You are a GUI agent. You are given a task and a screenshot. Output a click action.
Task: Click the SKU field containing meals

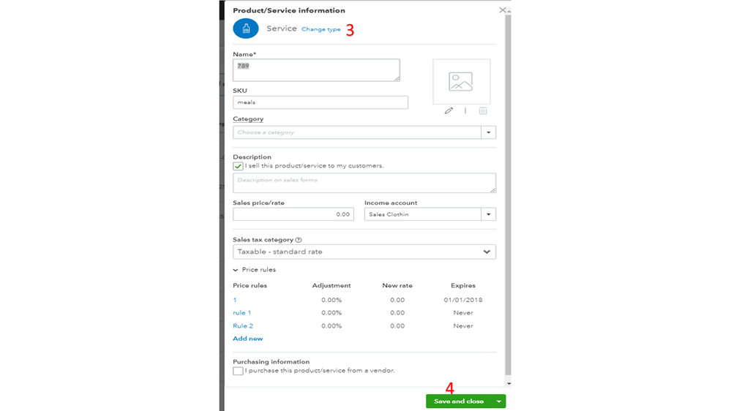320,102
